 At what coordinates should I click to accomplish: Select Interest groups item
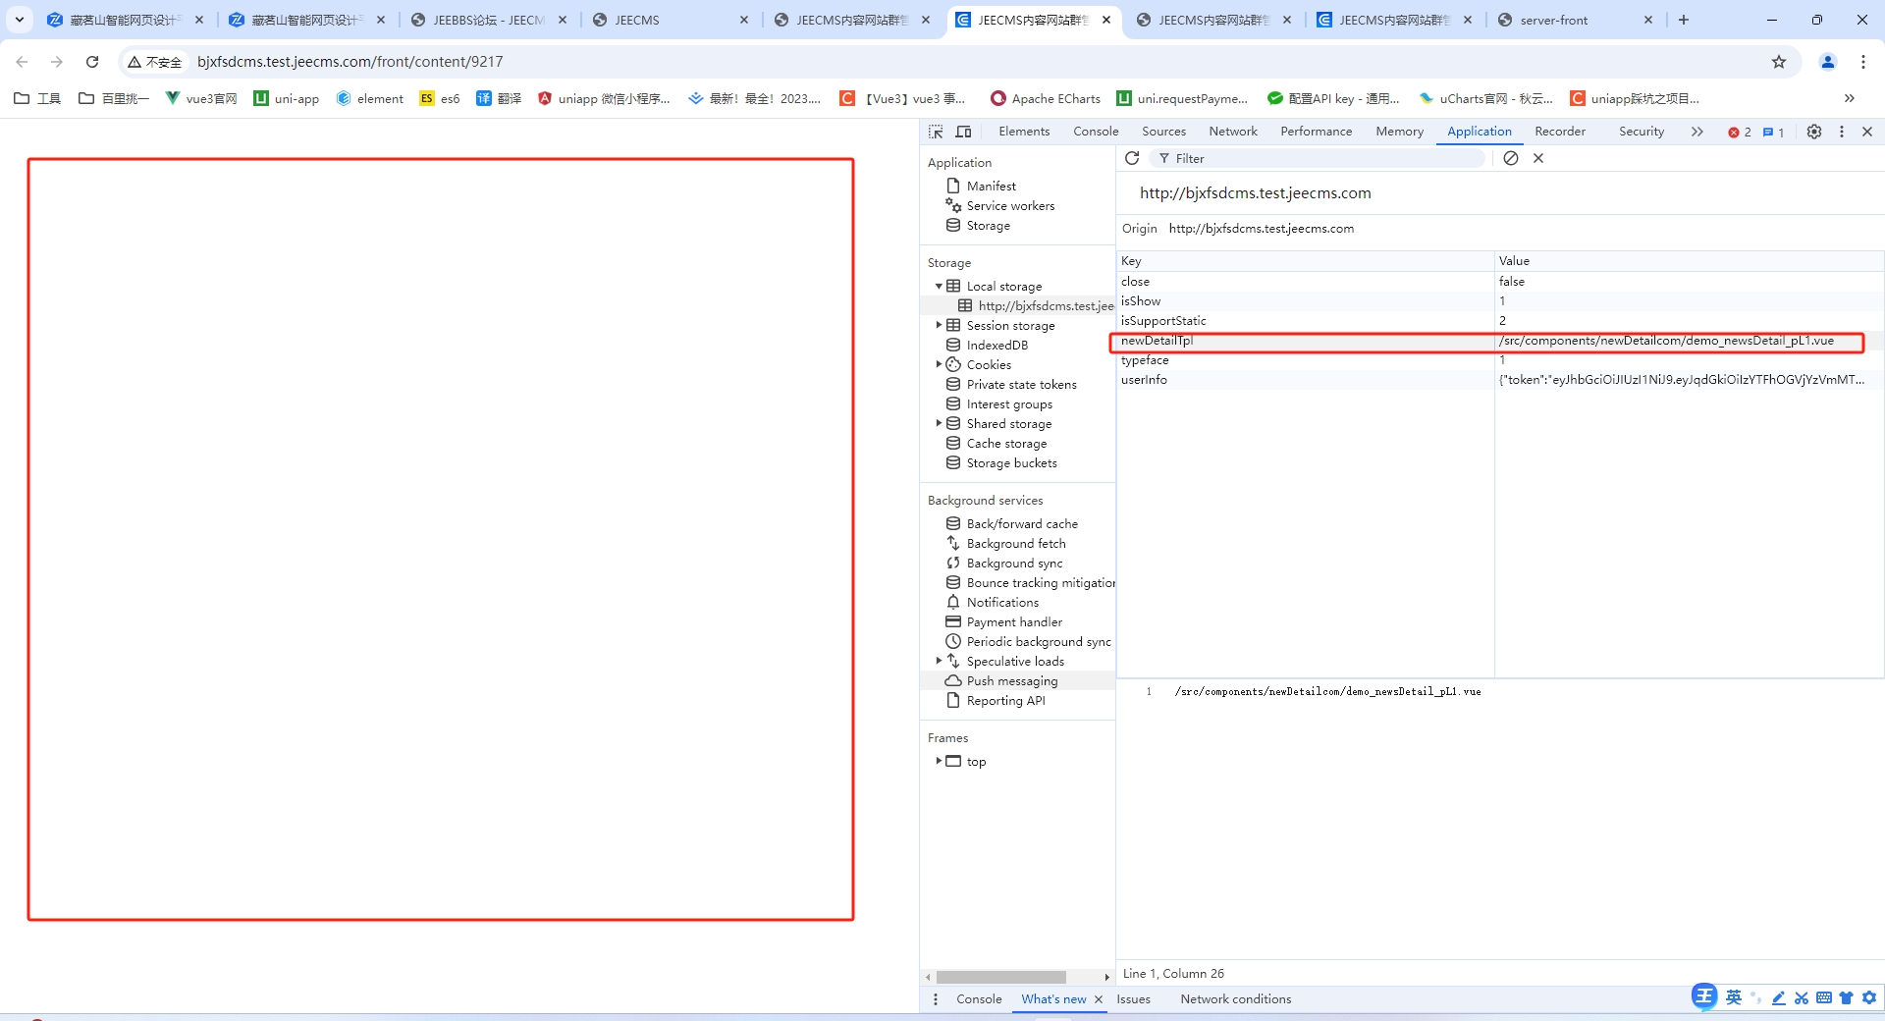pos(1009,403)
